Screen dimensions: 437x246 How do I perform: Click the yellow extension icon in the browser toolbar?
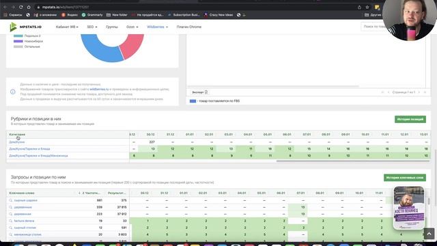377,8
